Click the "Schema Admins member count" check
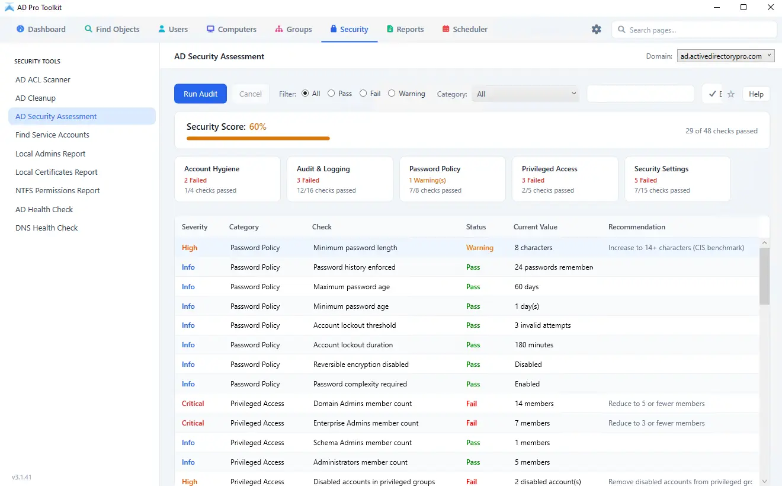The image size is (782, 486). pyautogui.click(x=363, y=443)
